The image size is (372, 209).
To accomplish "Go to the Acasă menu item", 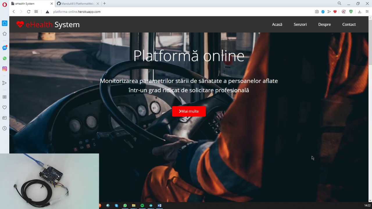I will 277,24.
